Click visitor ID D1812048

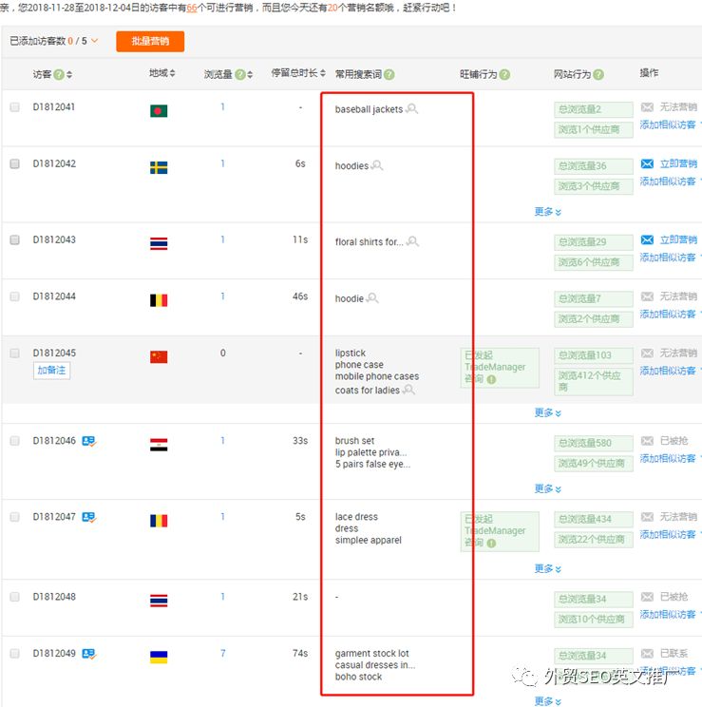(x=54, y=597)
